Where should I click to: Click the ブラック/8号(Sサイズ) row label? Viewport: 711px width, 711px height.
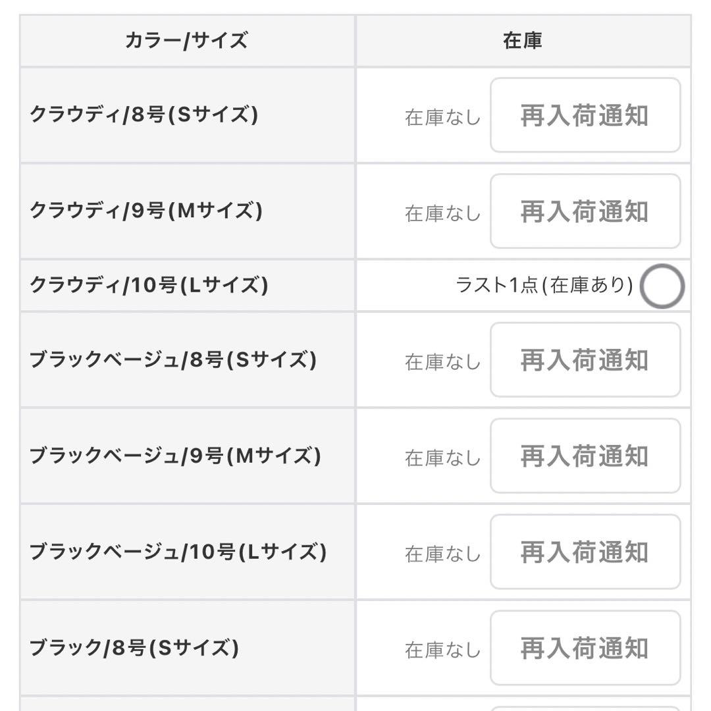tap(134, 648)
